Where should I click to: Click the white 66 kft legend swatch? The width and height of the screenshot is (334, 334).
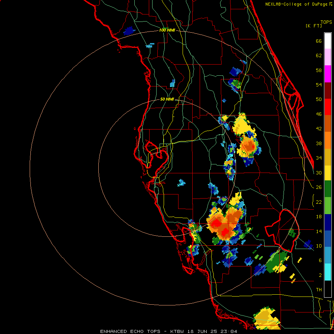tap(328, 41)
